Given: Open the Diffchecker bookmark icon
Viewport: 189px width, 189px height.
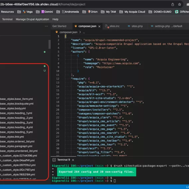Looking at the screenshot, I should tap(177, 12).
